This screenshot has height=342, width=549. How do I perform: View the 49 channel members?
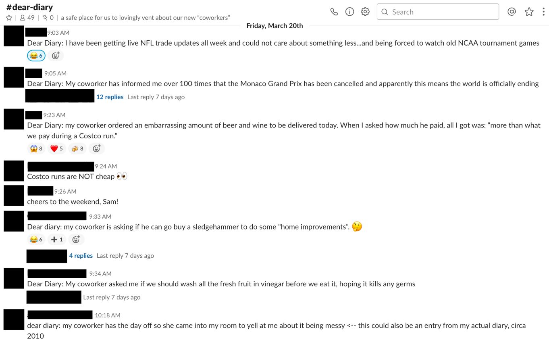tap(27, 18)
